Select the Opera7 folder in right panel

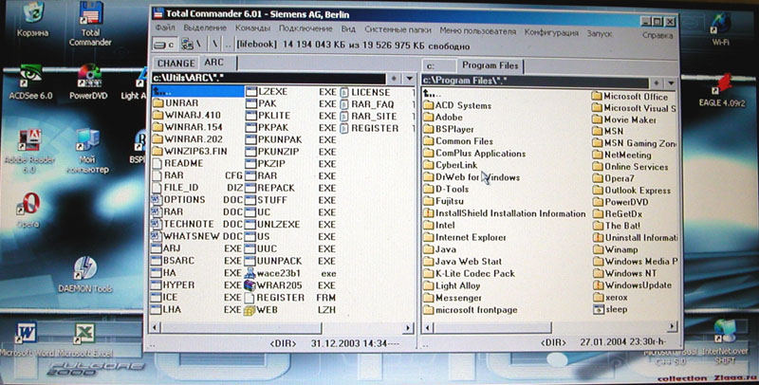coord(613,178)
